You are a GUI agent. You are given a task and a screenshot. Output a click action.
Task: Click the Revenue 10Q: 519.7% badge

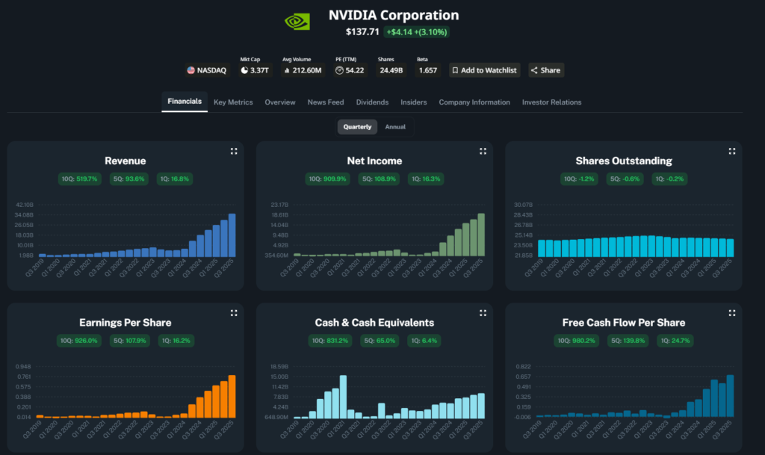[x=79, y=179]
